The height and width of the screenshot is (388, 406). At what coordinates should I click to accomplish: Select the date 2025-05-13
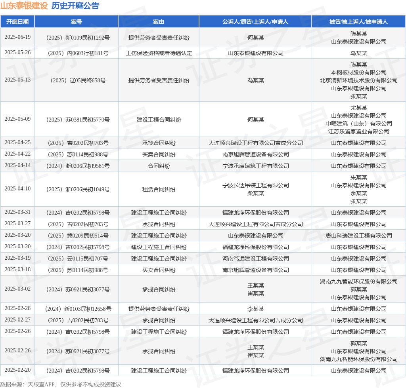pos(17,80)
